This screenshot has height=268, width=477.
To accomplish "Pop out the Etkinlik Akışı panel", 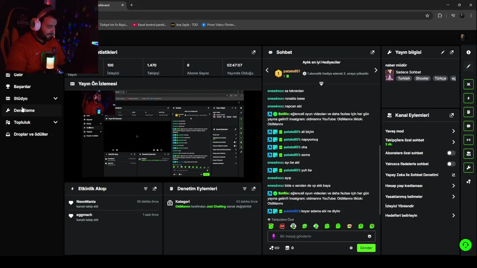I will pyautogui.click(x=155, y=189).
